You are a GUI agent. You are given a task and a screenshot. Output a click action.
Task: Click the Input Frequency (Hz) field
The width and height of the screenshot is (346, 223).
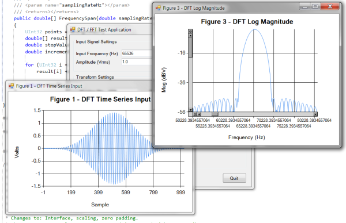137,53
